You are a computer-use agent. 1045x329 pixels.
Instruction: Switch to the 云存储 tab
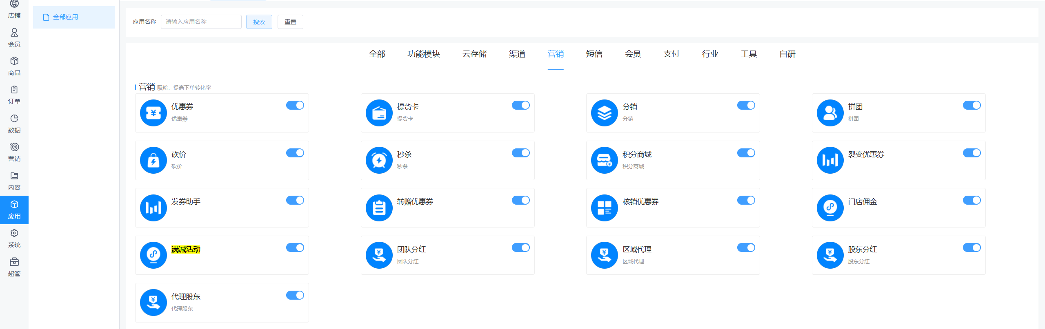474,54
